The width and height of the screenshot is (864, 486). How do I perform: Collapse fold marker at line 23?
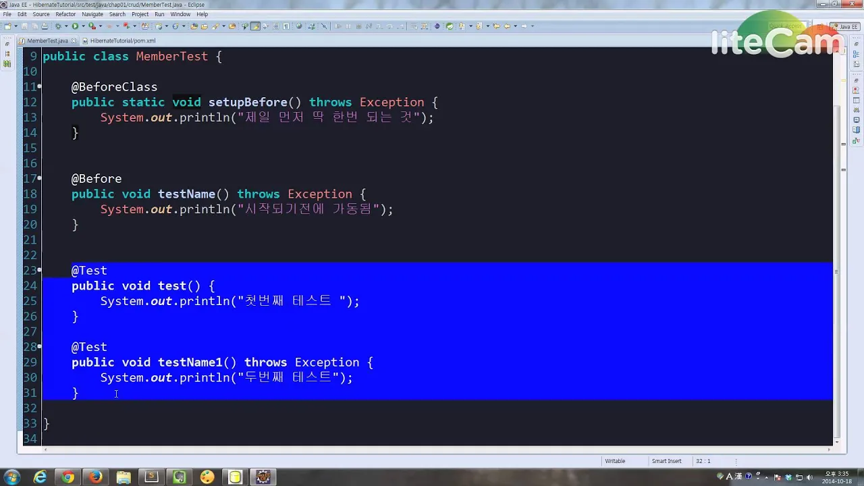point(40,271)
